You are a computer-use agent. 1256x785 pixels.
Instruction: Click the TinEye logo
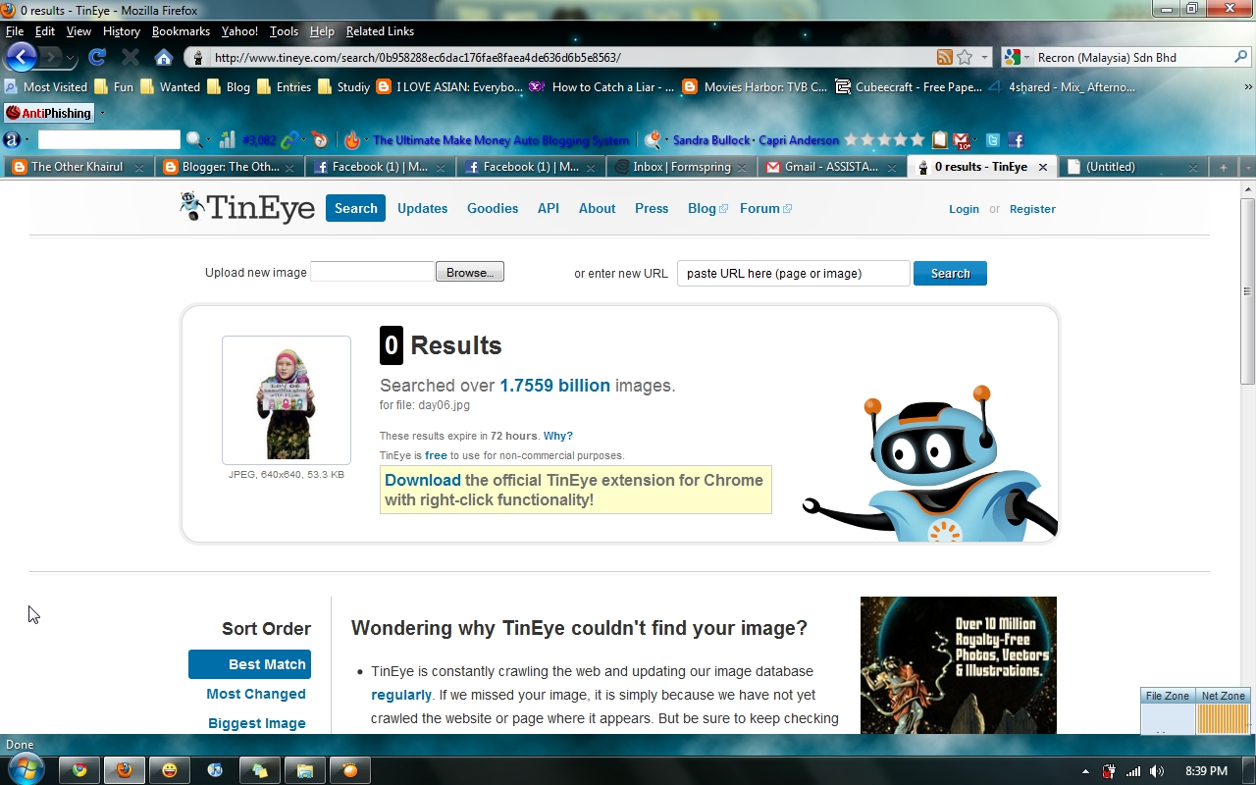[247, 208]
